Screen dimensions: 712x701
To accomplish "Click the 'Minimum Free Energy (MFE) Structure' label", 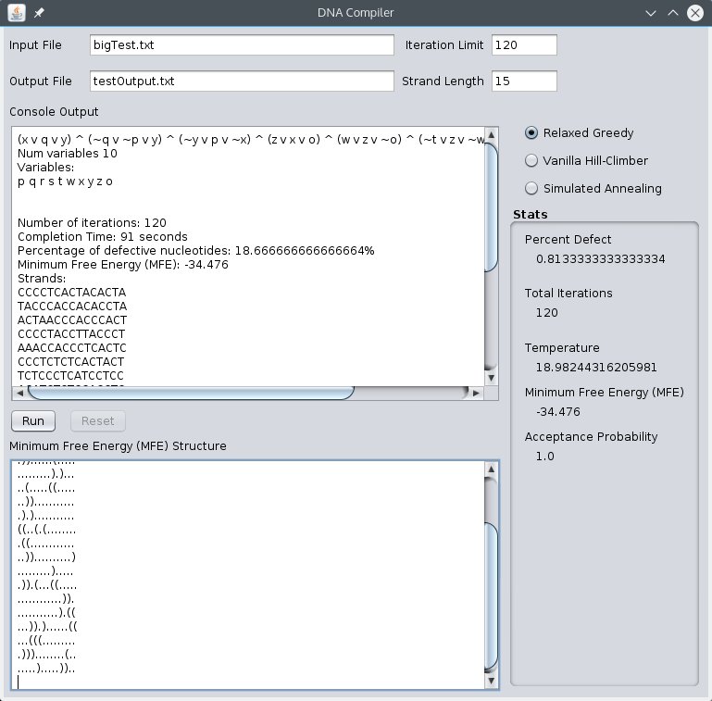I will point(118,445).
